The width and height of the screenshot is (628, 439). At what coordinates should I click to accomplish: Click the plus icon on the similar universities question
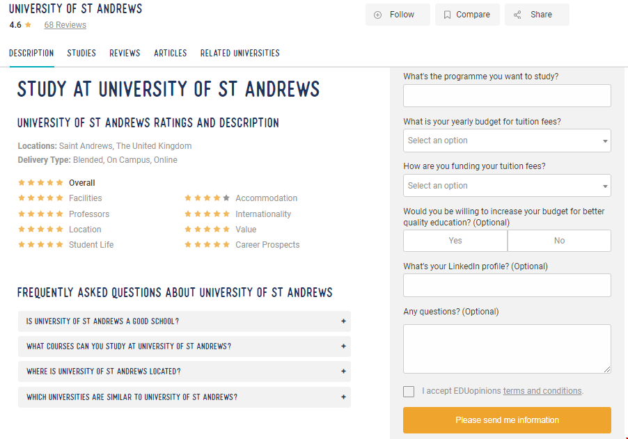point(343,397)
